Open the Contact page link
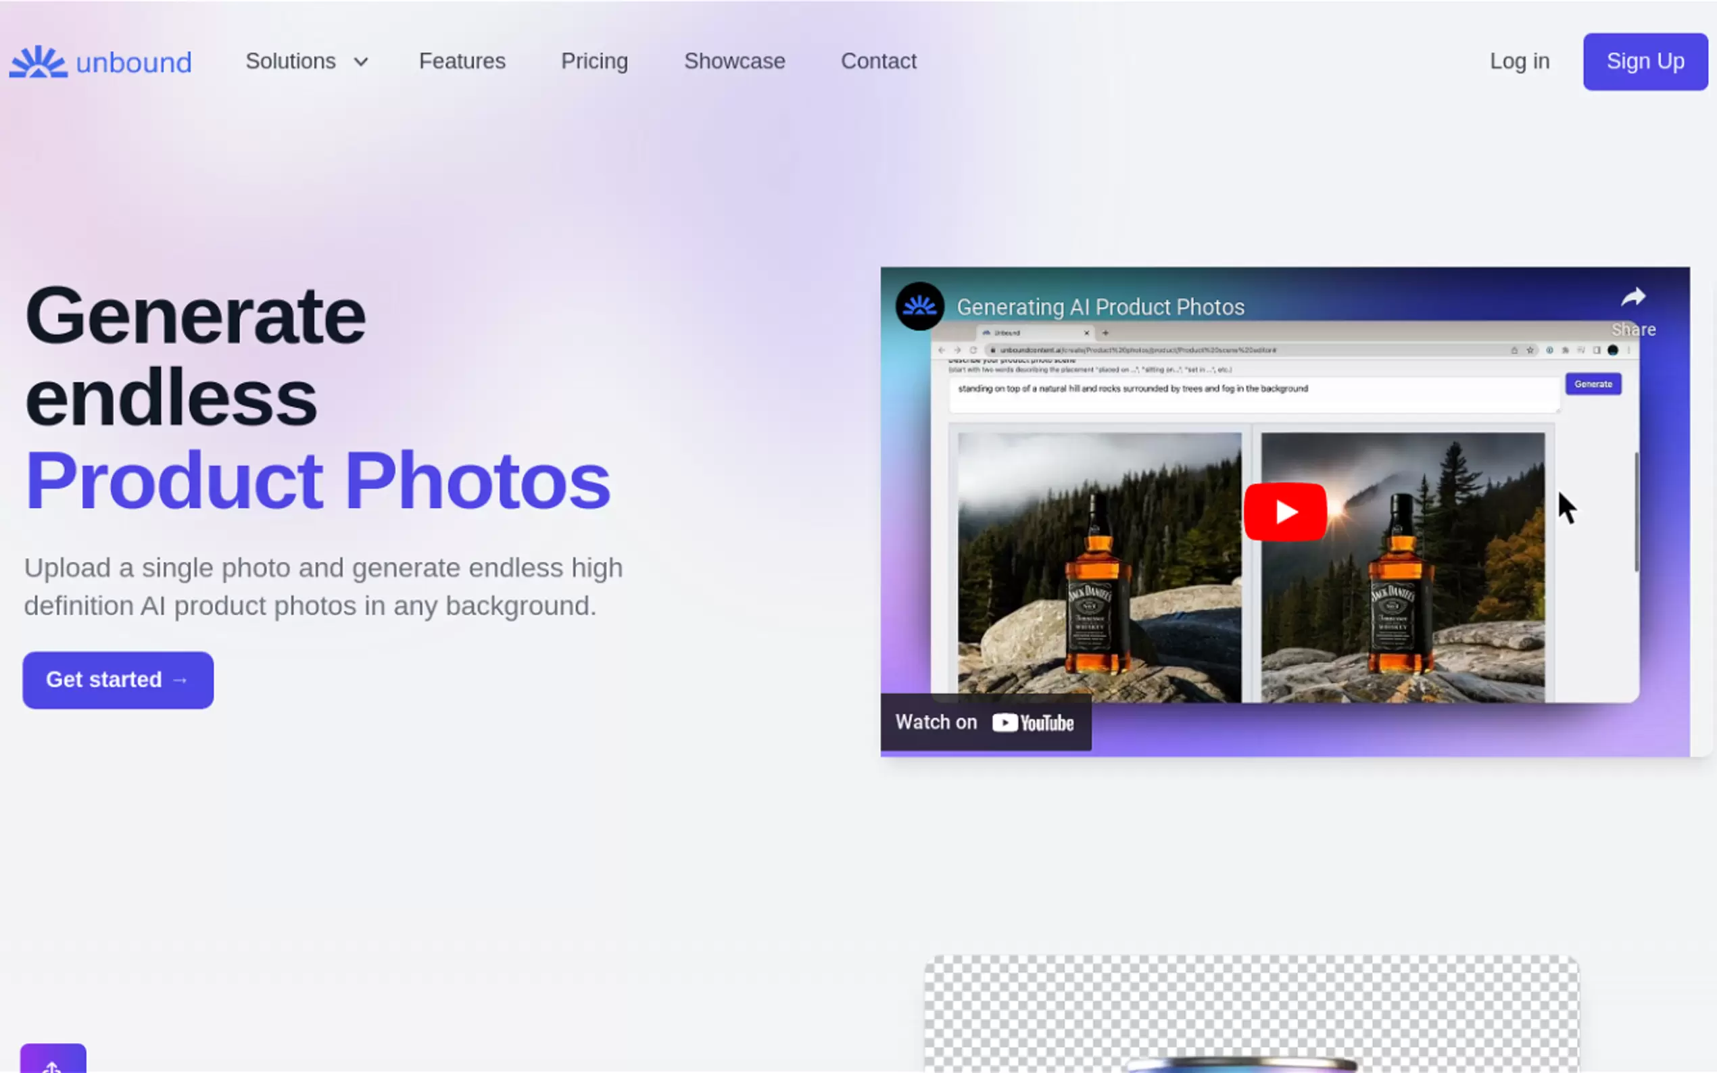This screenshot has width=1717, height=1073. click(878, 61)
